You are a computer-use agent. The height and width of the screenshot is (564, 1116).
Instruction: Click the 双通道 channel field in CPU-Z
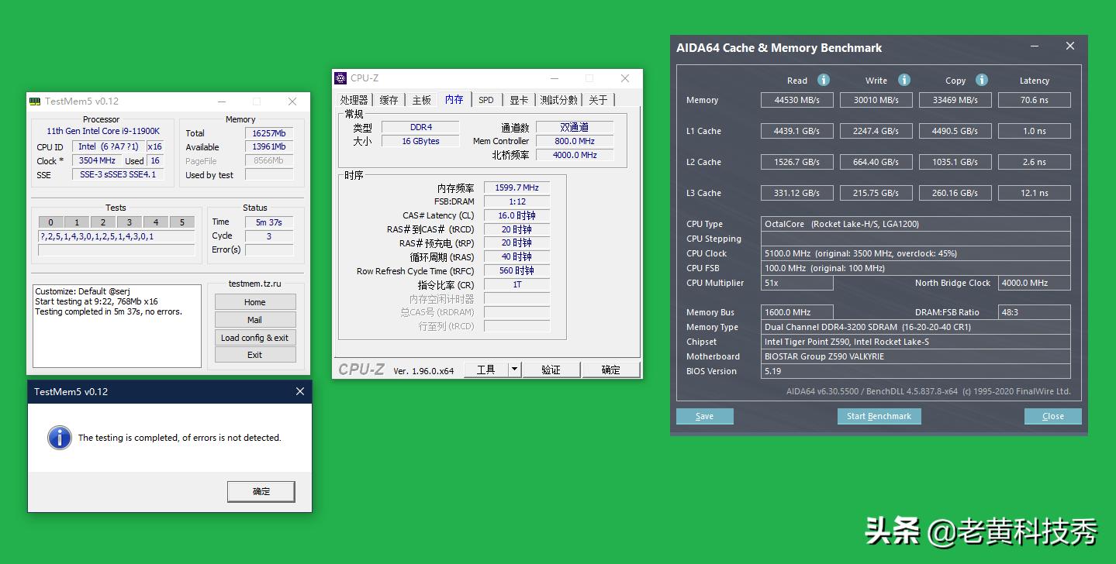pyautogui.click(x=575, y=127)
